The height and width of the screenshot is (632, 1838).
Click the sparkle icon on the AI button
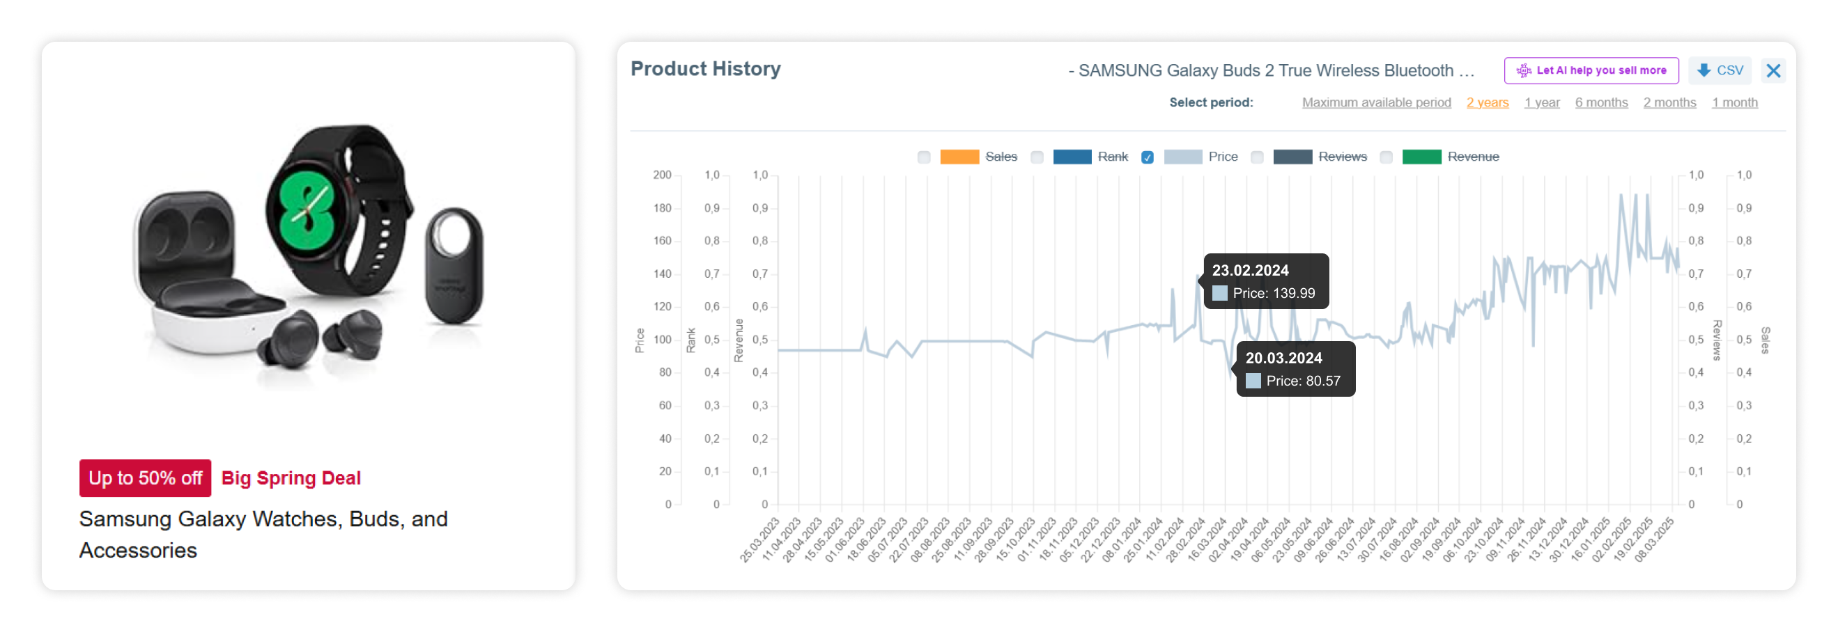point(1523,70)
